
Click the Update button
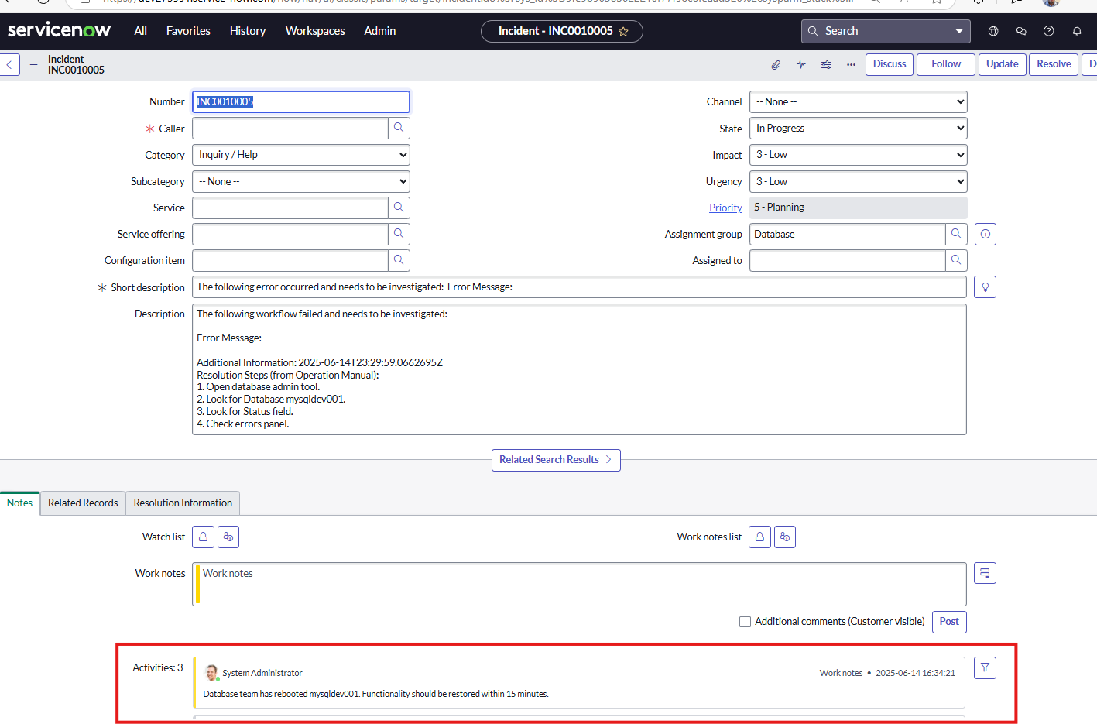click(1003, 64)
